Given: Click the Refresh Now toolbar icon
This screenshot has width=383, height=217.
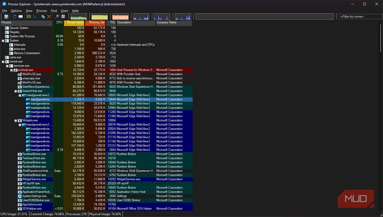Looking at the screenshot, I should [x=14, y=17].
